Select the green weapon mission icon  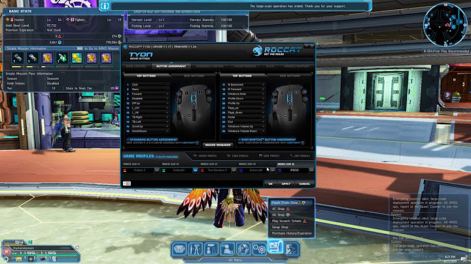[x=62, y=58]
